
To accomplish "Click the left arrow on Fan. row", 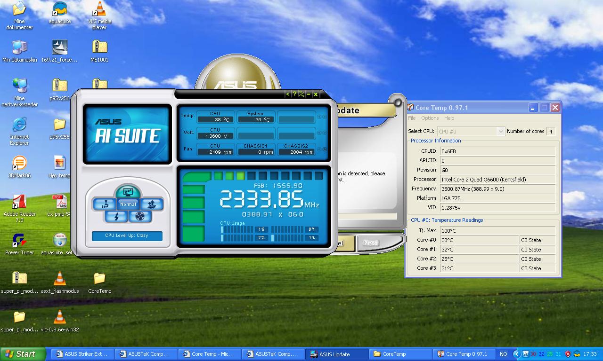I will coord(319,149).
